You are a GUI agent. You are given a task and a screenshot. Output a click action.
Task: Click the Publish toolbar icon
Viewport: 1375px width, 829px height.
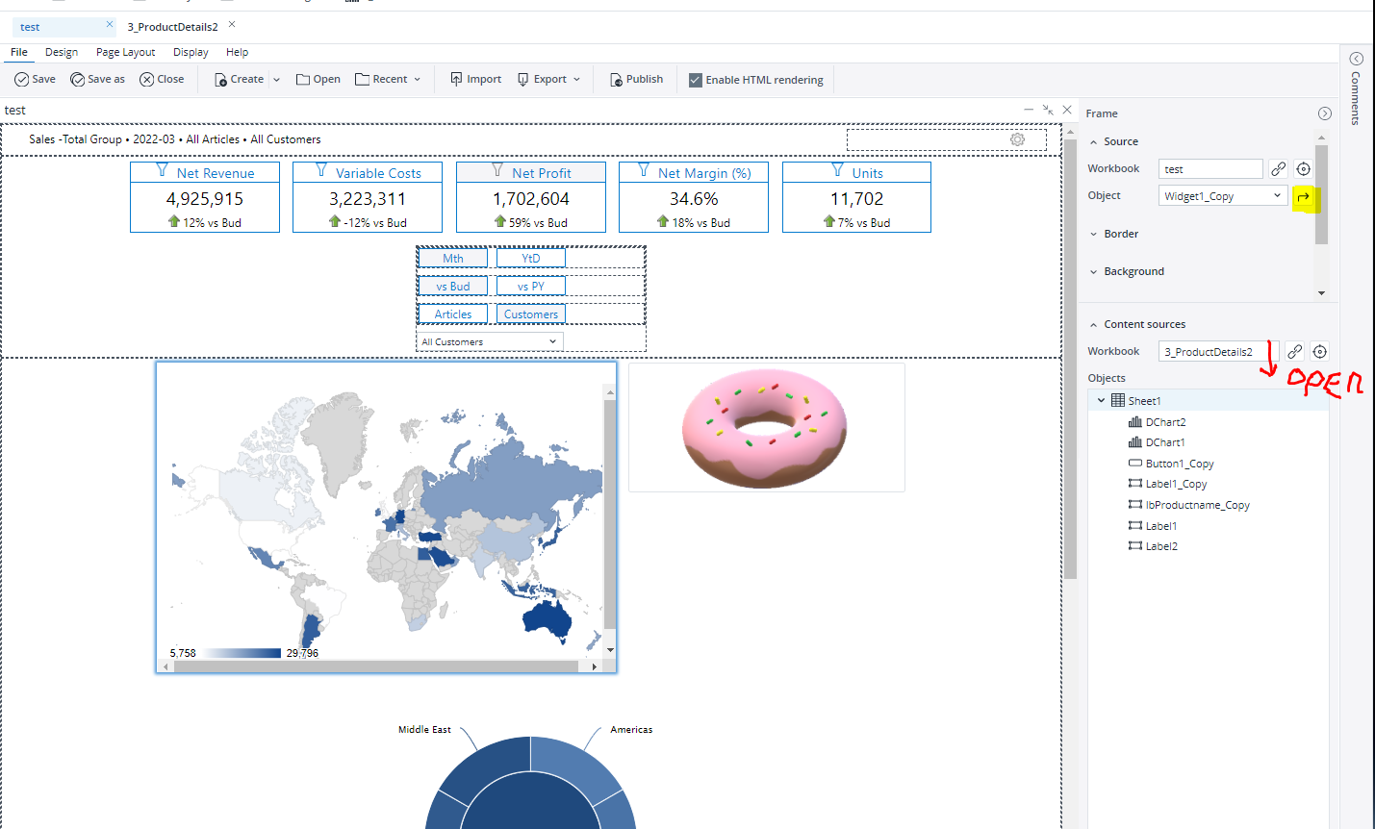coord(617,80)
